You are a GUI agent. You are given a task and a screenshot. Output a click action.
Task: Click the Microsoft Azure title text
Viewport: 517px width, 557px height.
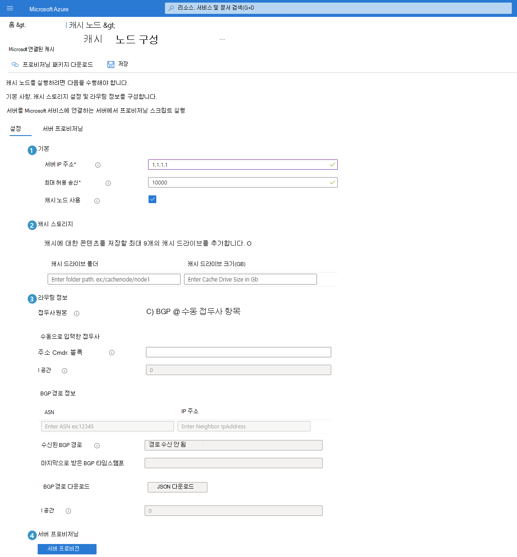click(x=49, y=9)
